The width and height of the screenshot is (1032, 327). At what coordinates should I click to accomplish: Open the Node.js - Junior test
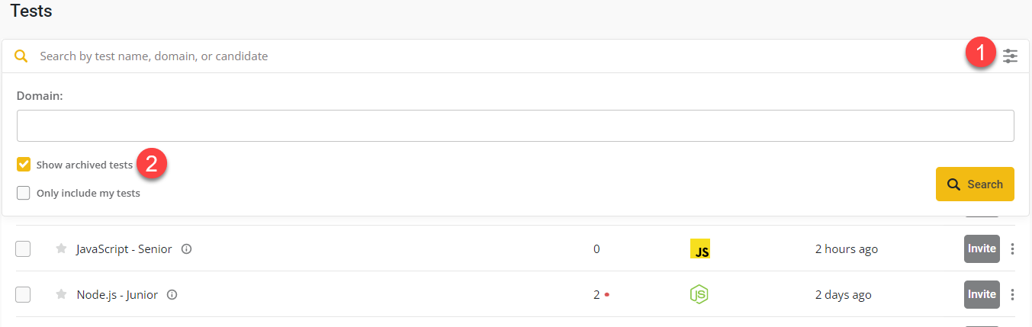tap(117, 294)
